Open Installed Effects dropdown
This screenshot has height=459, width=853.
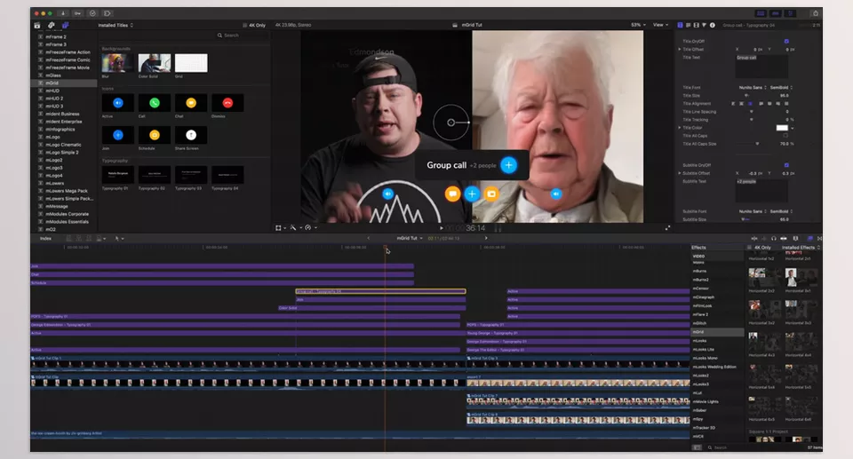click(x=801, y=248)
